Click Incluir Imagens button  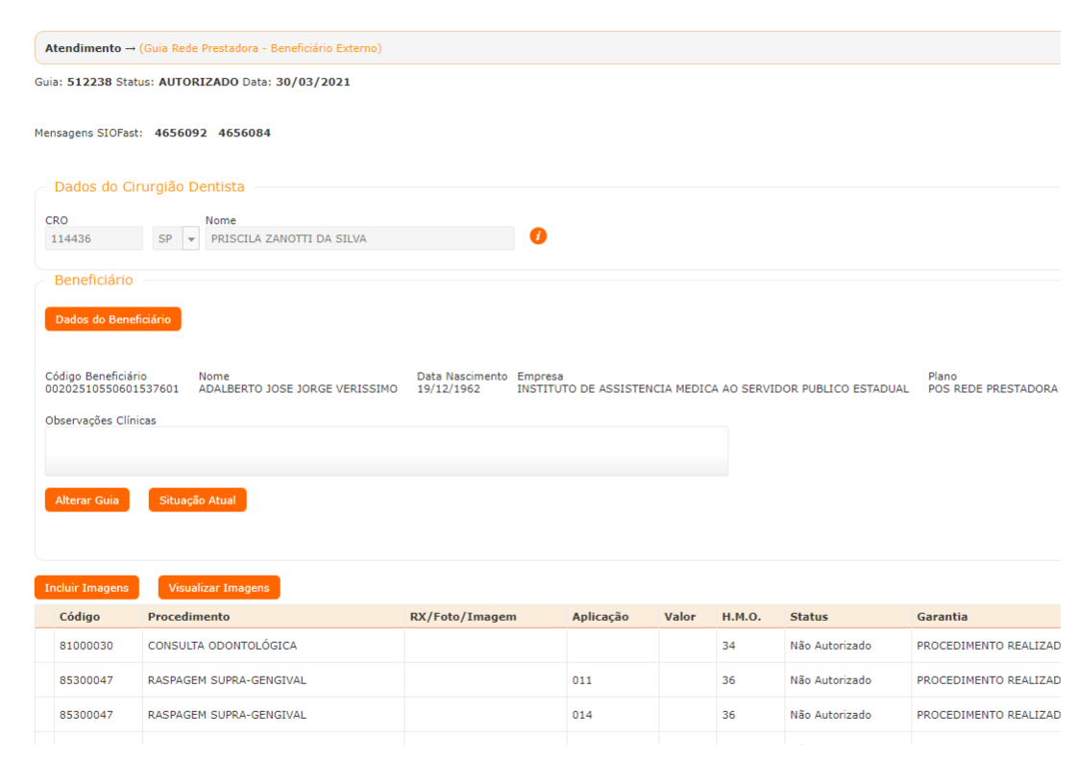[86, 588]
